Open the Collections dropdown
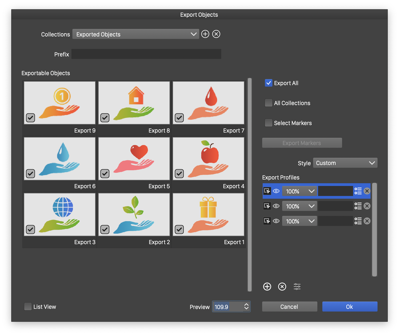The image size is (399, 335). tap(136, 34)
